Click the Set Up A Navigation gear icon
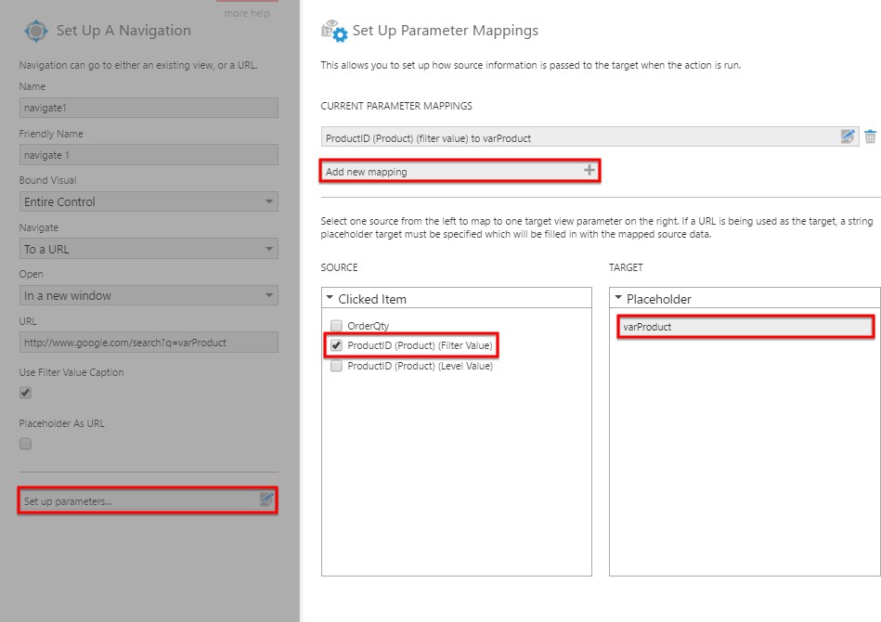The width and height of the screenshot is (881, 622). click(34, 31)
